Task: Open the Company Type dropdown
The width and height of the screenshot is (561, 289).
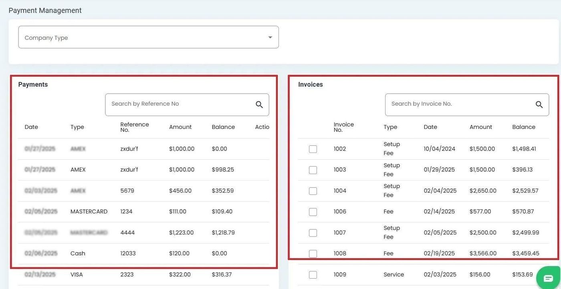Action: (148, 37)
